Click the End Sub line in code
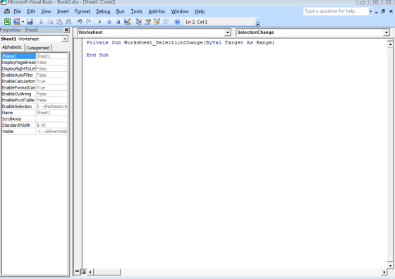Screen dimensions: 395x279 97,55
